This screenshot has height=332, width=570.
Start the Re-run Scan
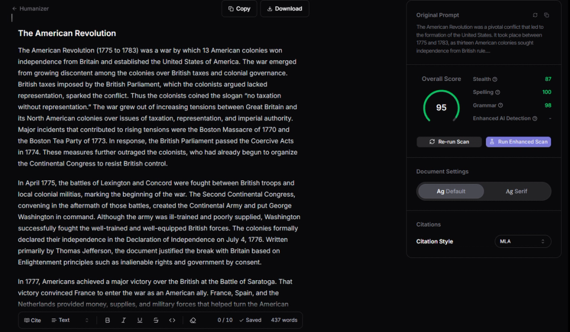pyautogui.click(x=449, y=142)
